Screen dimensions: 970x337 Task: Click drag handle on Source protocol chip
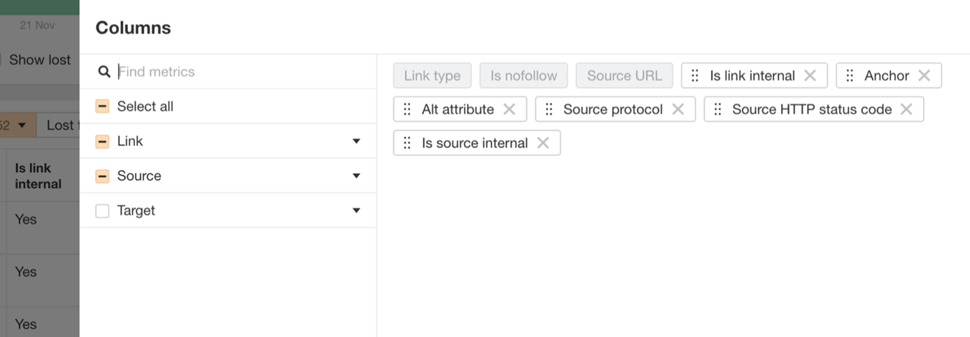coord(549,109)
